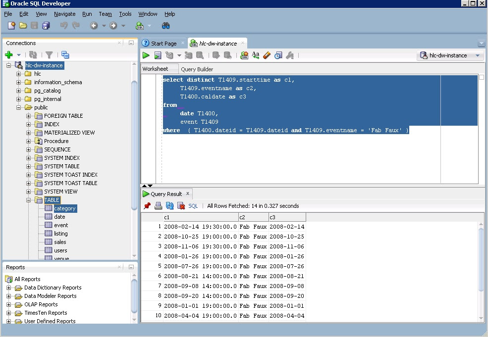Collapse the TABLE folder in the tree
488x337 pixels.
(x=29, y=200)
